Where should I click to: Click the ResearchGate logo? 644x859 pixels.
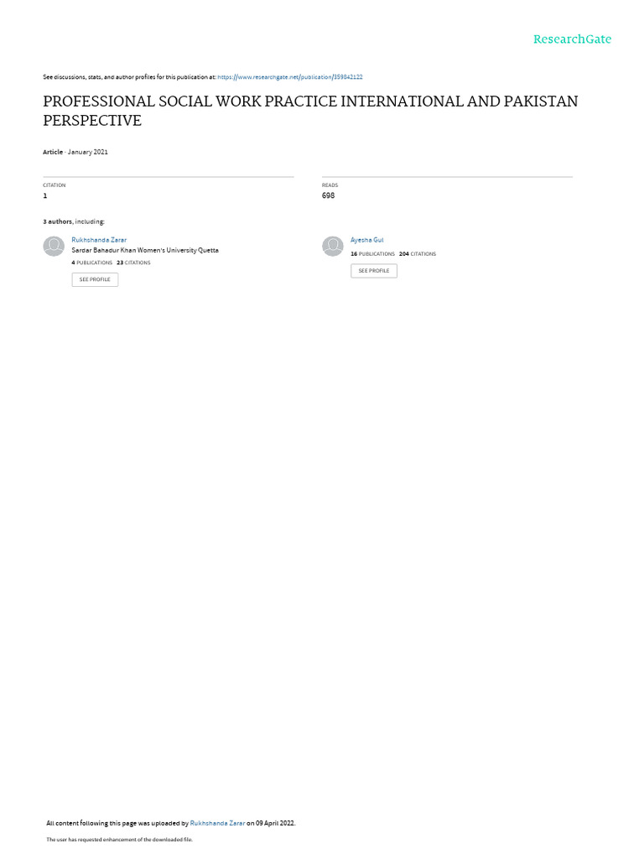coord(572,39)
